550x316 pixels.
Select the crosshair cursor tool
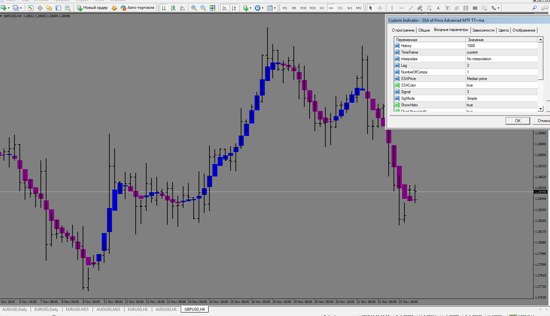(x=380, y=8)
